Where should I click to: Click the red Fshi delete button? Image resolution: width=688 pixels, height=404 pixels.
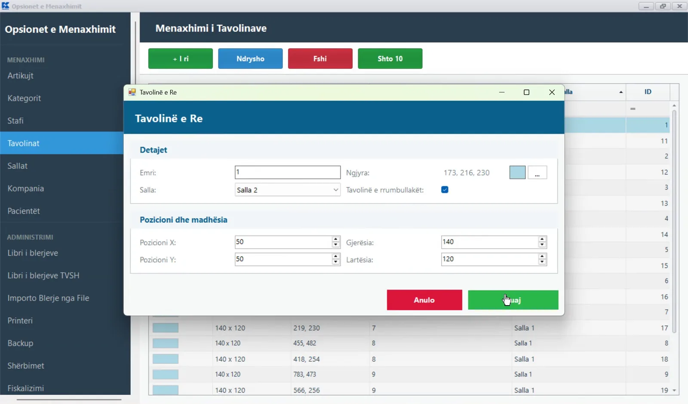(320, 58)
